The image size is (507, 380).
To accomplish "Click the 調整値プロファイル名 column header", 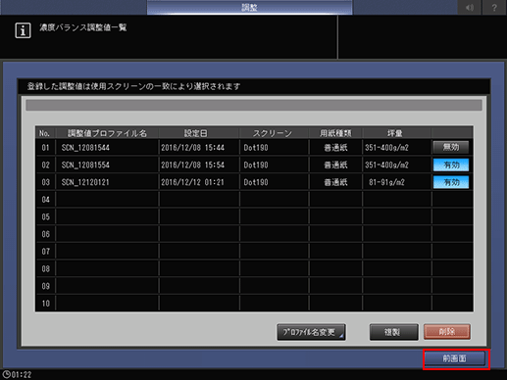I will point(107,133).
